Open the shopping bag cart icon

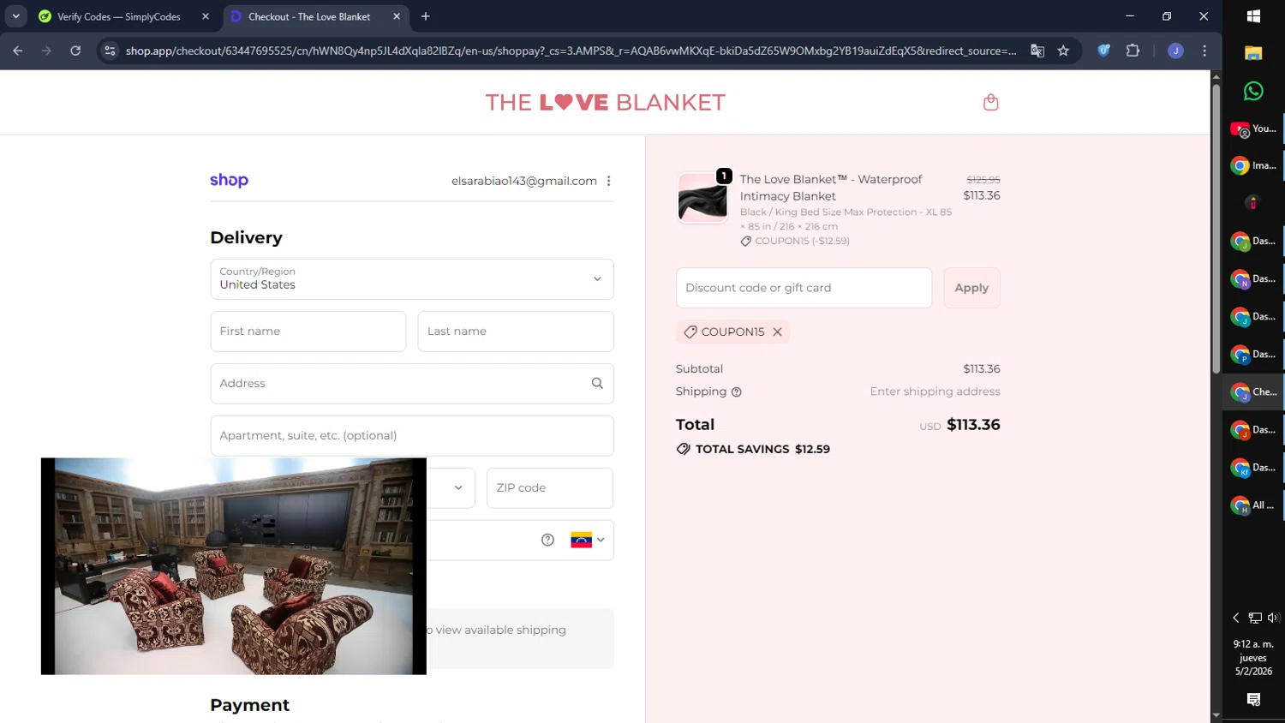(x=990, y=102)
